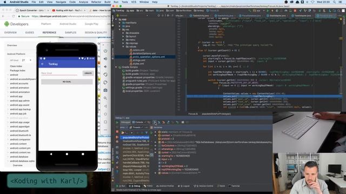Tap the Android back navigation triangle on phone

point(51,154)
